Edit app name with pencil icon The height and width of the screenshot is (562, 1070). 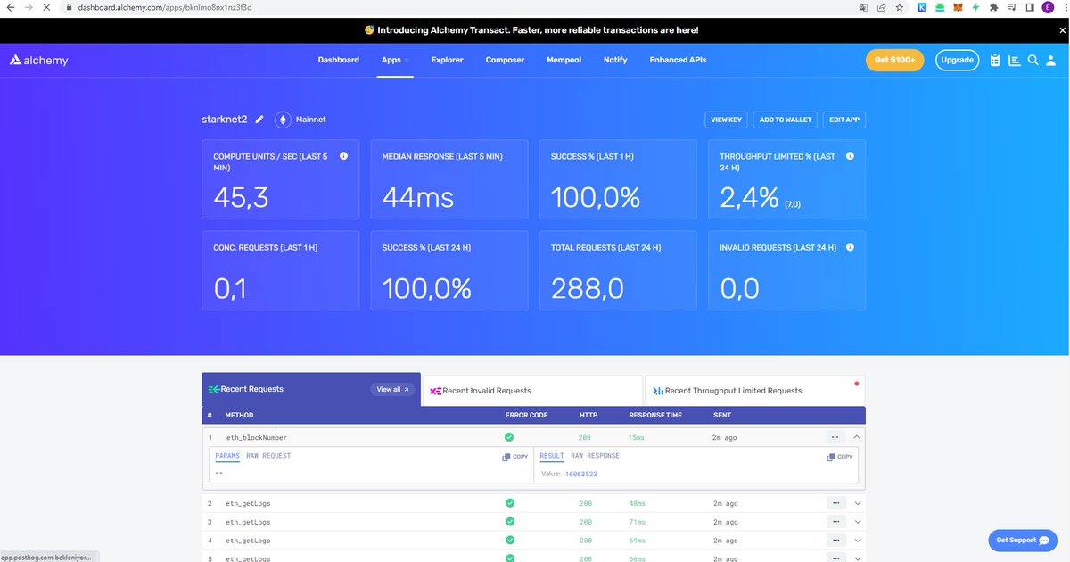[259, 119]
